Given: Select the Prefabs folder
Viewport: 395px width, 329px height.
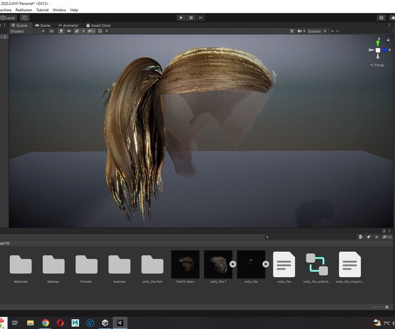Looking at the screenshot, I should [86, 265].
